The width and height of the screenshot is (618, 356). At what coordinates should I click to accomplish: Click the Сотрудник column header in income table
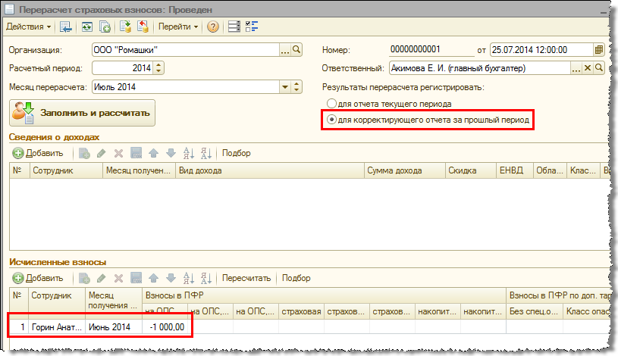tap(66, 170)
